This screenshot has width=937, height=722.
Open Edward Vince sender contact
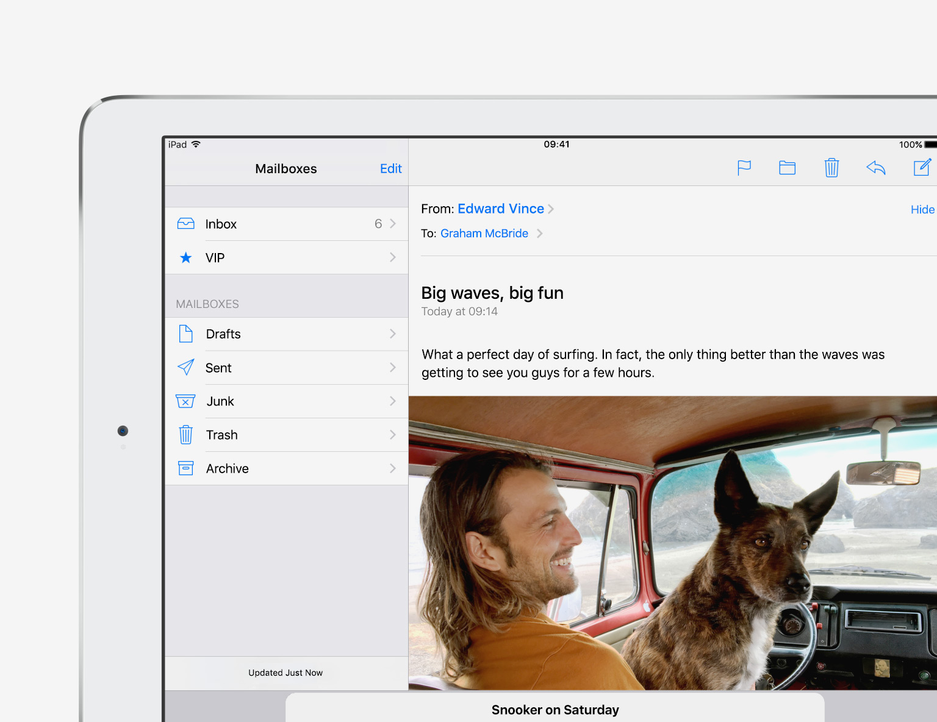pyautogui.click(x=500, y=209)
